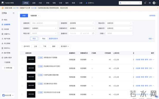The image size is (159, 99).
Task: Close the orange notice banner
Action: 158,8
